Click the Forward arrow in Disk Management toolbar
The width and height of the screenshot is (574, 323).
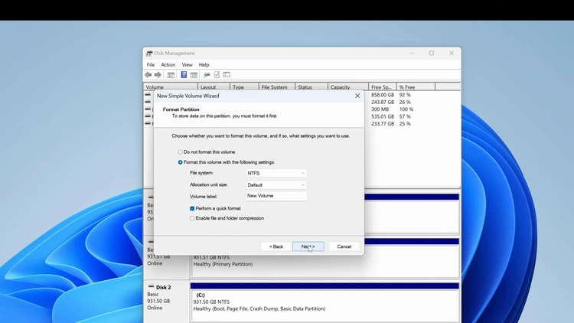[158, 75]
